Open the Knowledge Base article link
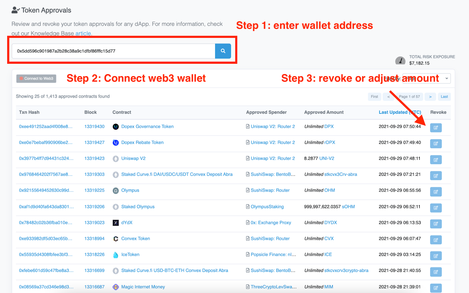 pos(83,33)
